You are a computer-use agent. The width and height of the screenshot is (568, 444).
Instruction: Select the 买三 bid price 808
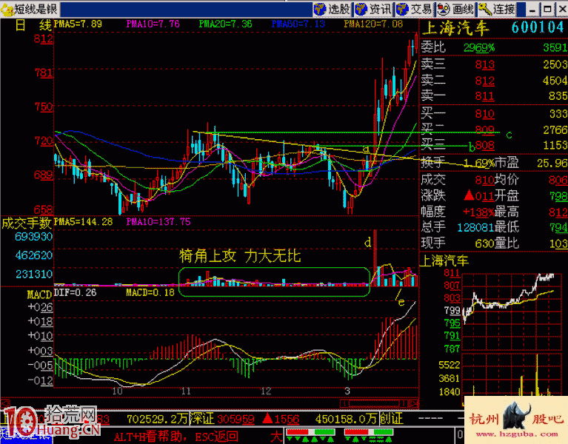484,145
